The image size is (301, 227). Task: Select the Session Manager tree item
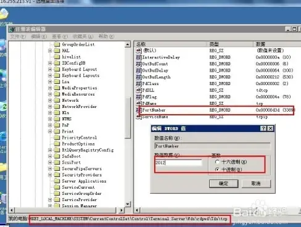(x=80, y=205)
